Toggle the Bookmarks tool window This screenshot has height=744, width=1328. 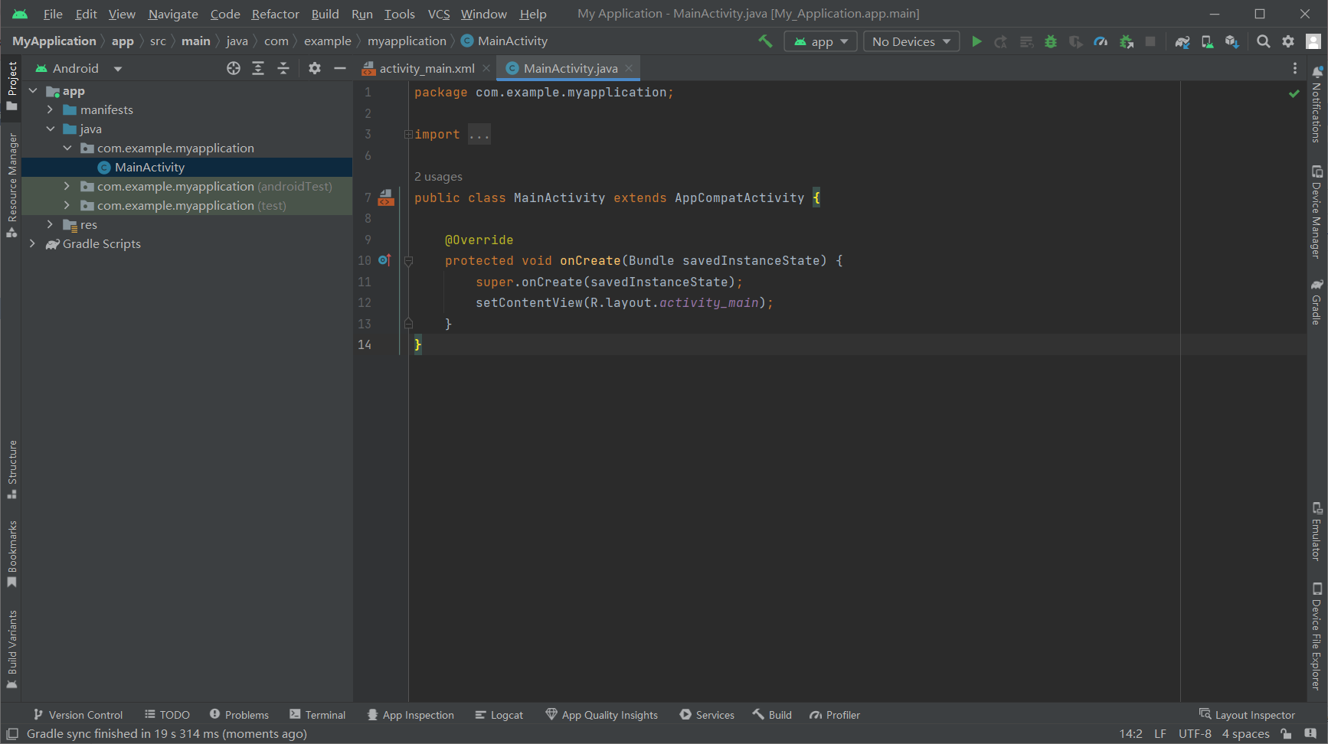(x=12, y=554)
